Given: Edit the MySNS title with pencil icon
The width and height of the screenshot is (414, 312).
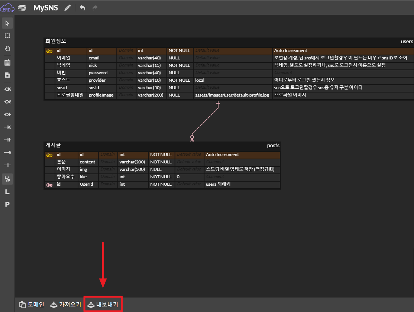Looking at the screenshot, I should 68,8.
